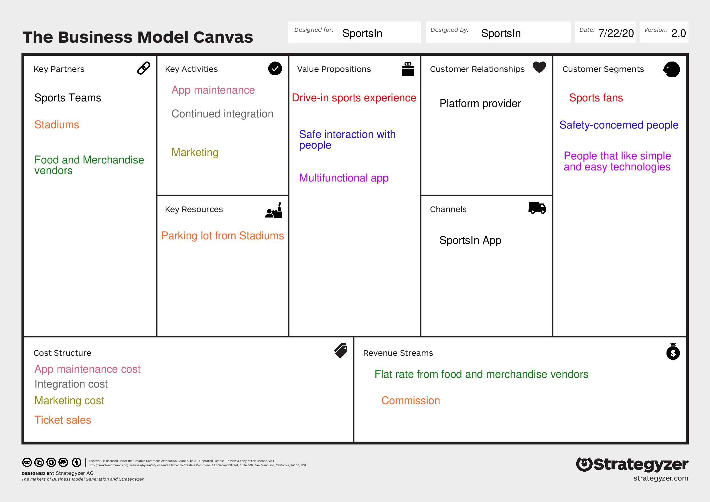Select 'Marketing cost' text
This screenshot has height=502, width=710.
tap(69, 401)
